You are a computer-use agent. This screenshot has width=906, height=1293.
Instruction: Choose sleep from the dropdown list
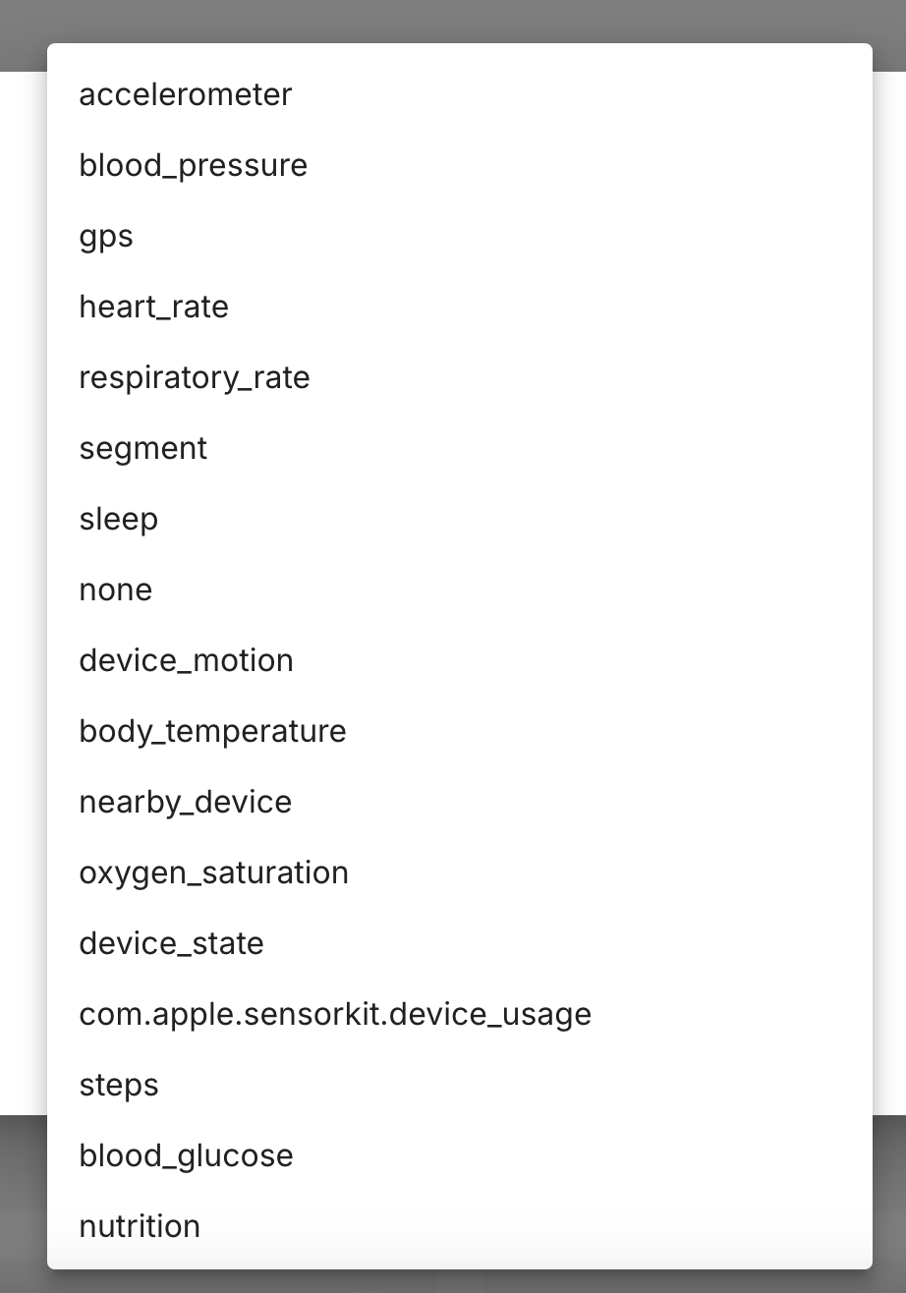(118, 519)
